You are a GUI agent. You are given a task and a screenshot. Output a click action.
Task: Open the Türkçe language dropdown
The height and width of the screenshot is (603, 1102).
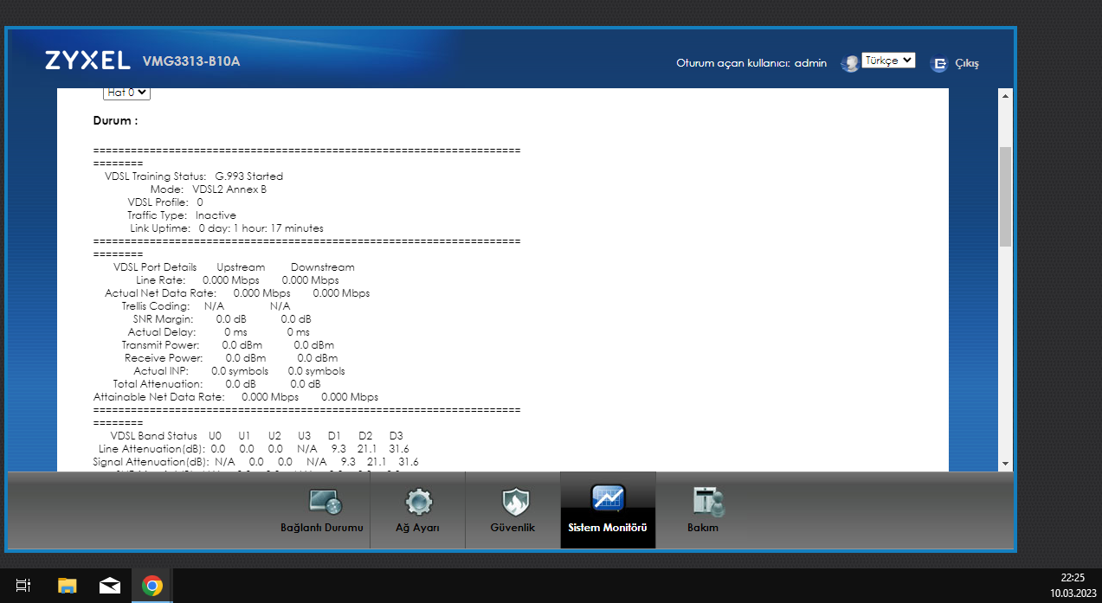click(x=888, y=61)
